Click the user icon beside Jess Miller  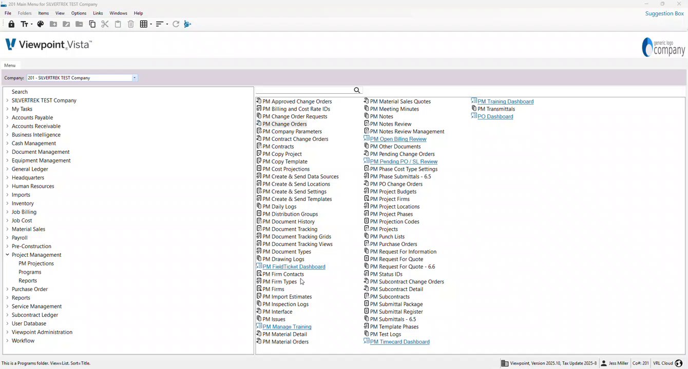coord(604,363)
